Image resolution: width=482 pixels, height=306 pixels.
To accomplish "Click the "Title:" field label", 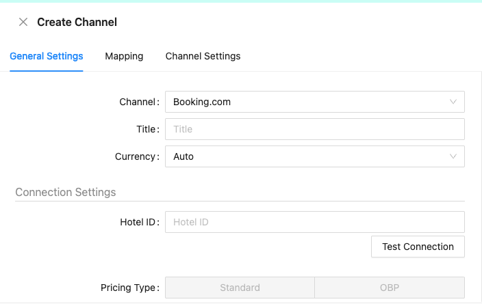I will (x=147, y=129).
